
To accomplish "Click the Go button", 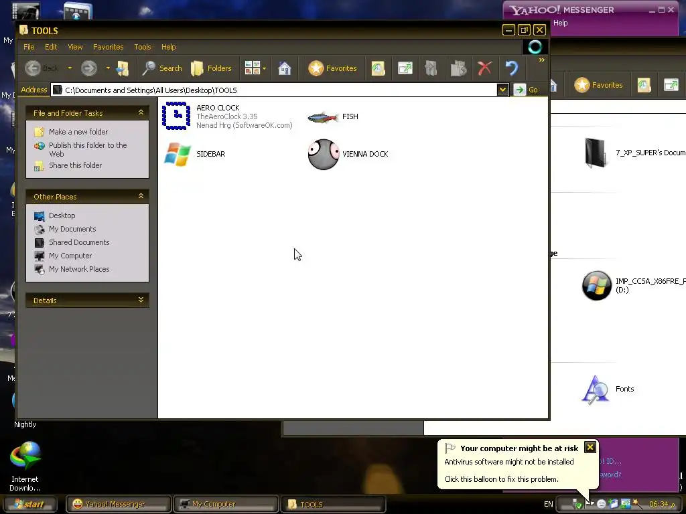I will point(526,90).
